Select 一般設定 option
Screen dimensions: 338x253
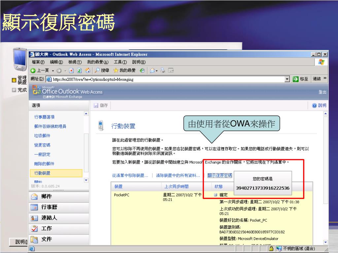pyautogui.click(x=42, y=154)
